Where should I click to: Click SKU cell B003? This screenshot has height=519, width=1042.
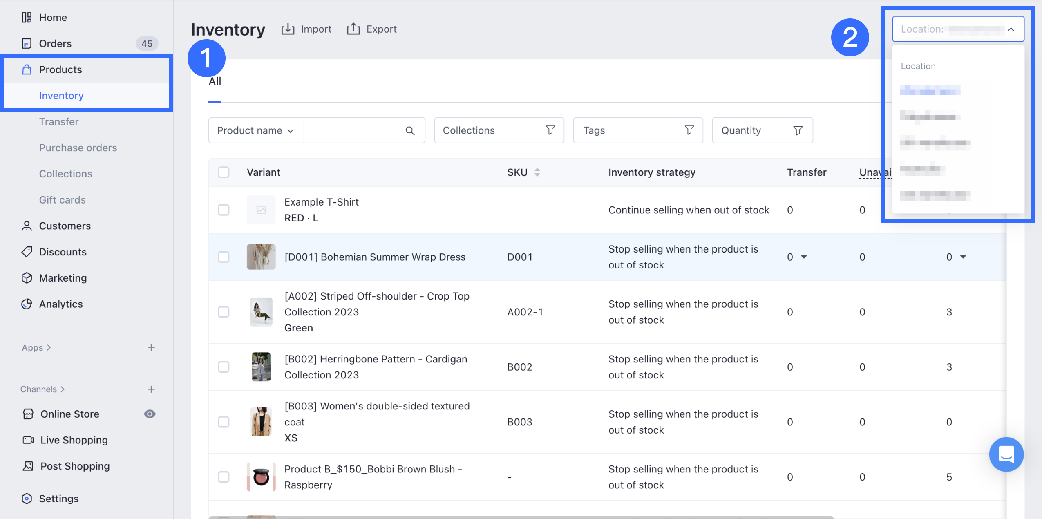point(520,422)
